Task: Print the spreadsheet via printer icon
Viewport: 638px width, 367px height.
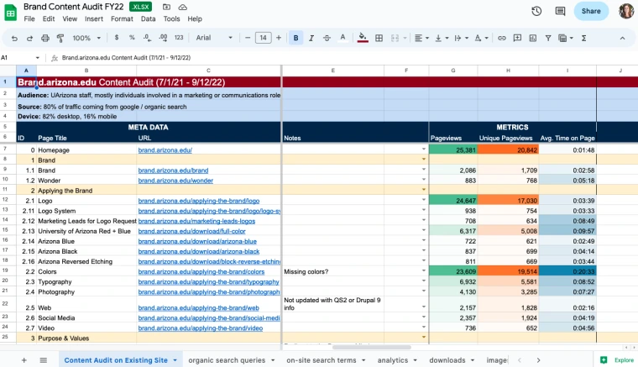Action: tap(45, 39)
